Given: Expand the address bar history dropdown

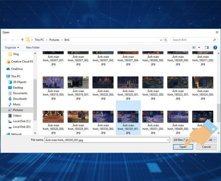Looking at the screenshot, I should pos(161,40).
